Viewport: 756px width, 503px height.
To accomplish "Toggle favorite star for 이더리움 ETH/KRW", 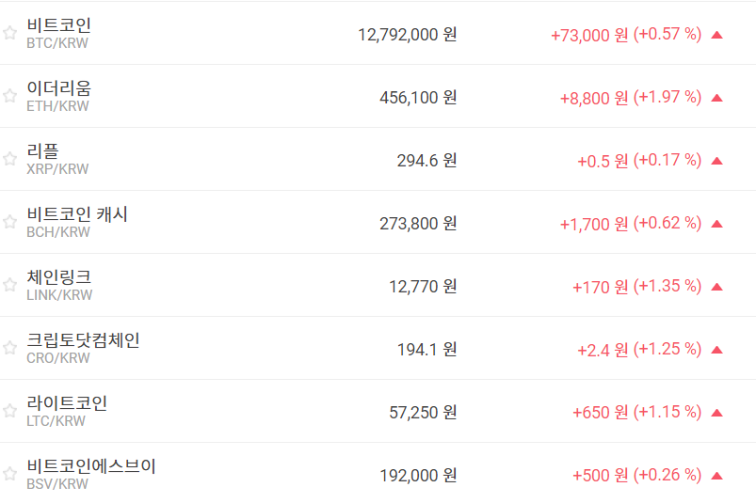I will point(9,96).
